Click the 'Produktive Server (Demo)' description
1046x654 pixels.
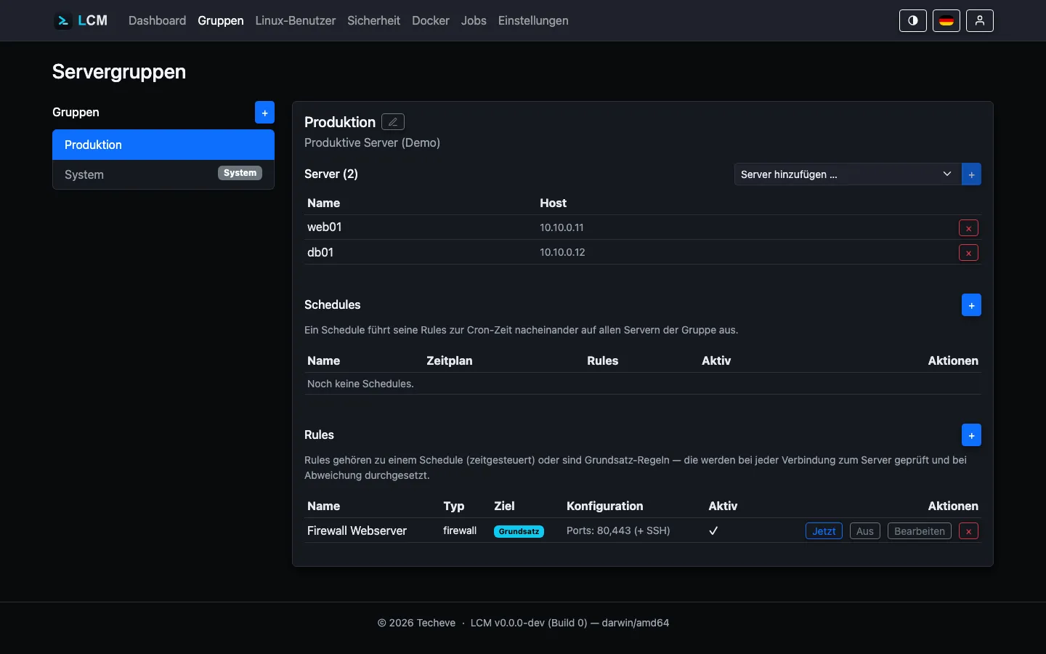[x=372, y=142]
